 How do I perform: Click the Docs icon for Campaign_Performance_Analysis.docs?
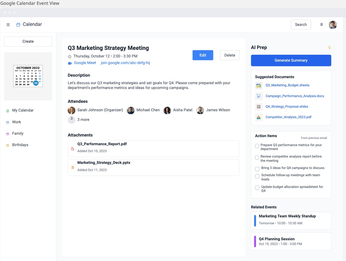[x=258, y=96]
